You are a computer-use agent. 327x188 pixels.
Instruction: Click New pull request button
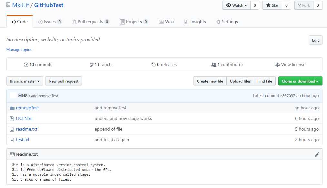(64, 81)
